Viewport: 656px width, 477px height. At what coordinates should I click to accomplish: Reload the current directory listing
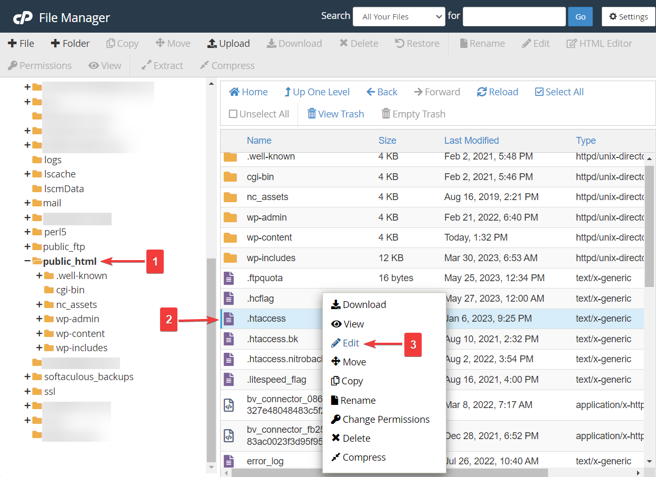point(497,92)
